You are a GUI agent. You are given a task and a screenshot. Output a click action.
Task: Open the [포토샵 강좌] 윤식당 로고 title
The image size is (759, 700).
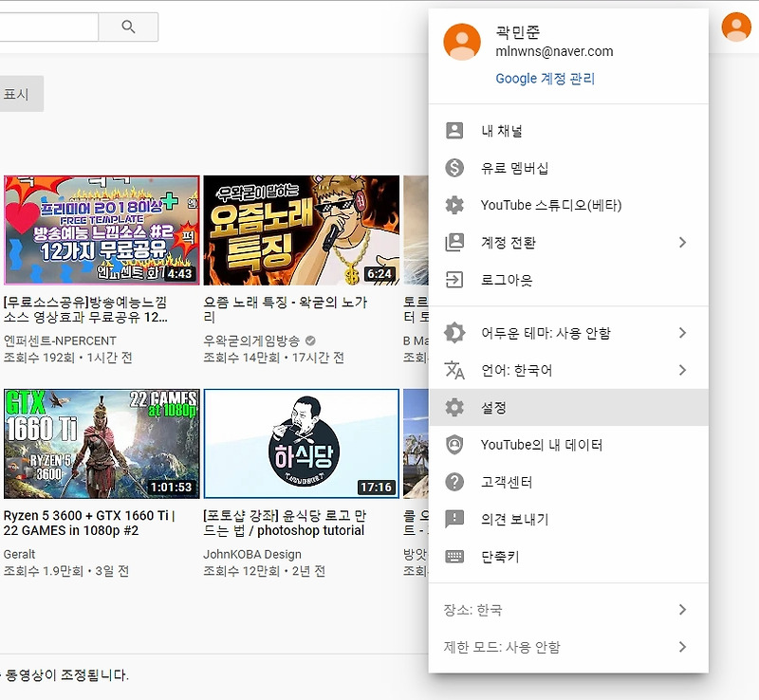click(x=285, y=523)
